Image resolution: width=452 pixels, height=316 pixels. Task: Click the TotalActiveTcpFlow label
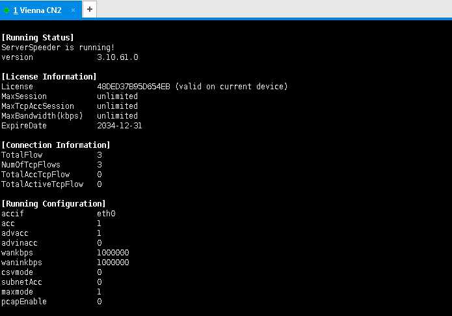point(42,184)
